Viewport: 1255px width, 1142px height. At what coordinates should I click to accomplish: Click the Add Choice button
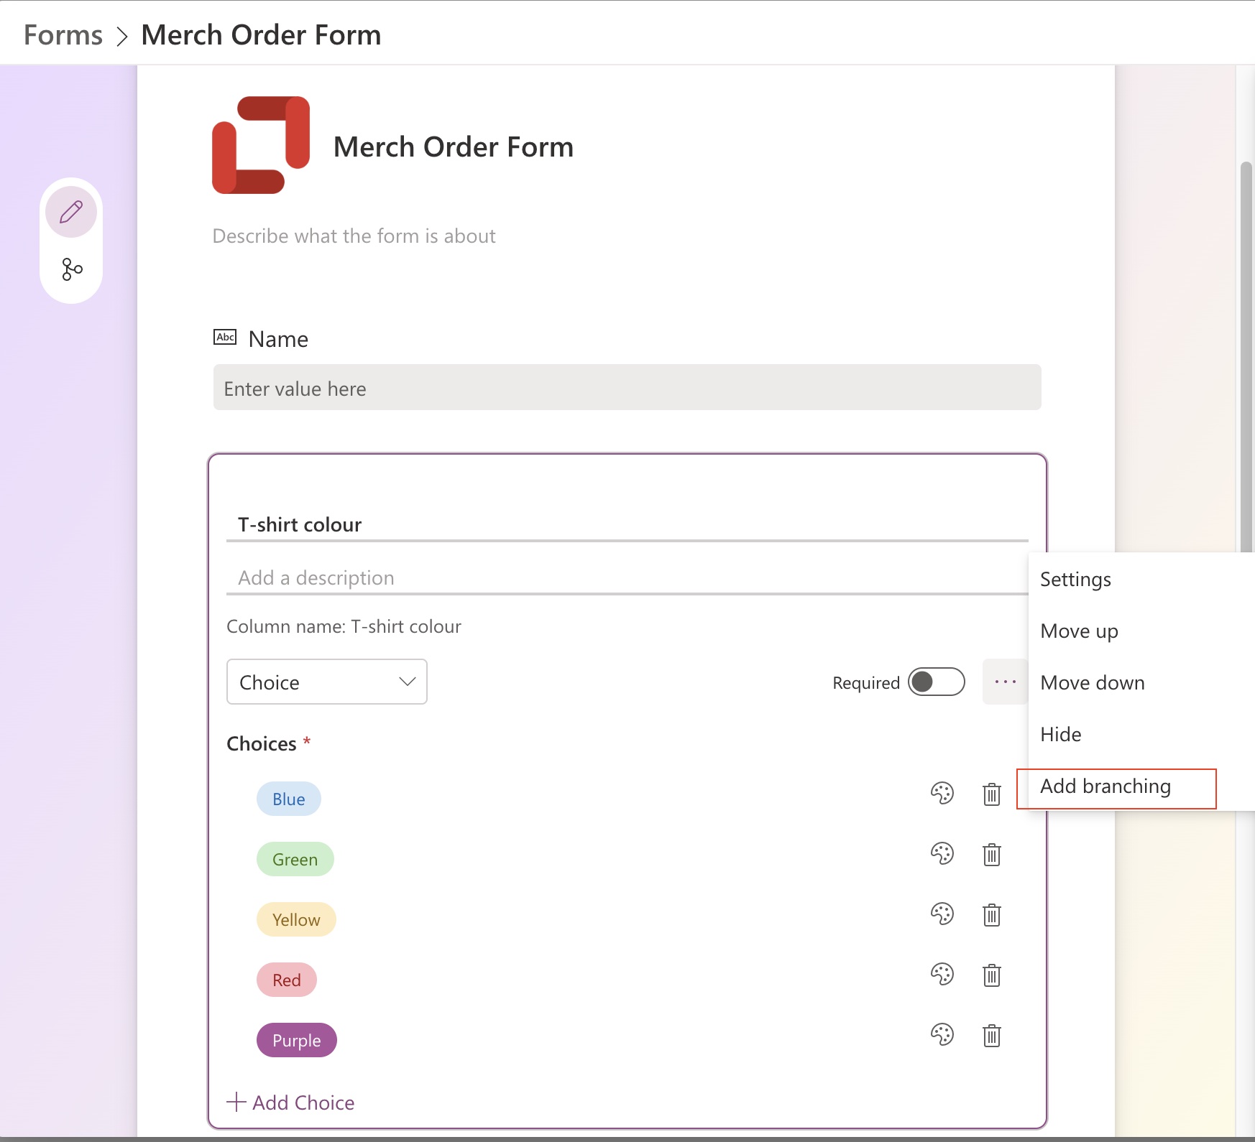pos(291,1102)
